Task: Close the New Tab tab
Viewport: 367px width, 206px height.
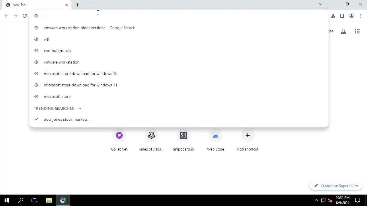Action: (67, 5)
